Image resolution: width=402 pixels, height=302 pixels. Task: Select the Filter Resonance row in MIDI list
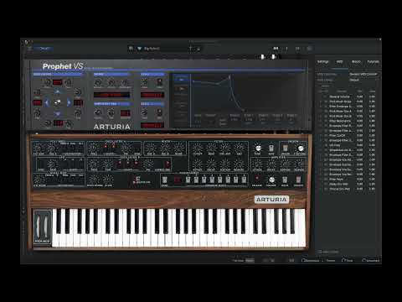click(348, 121)
